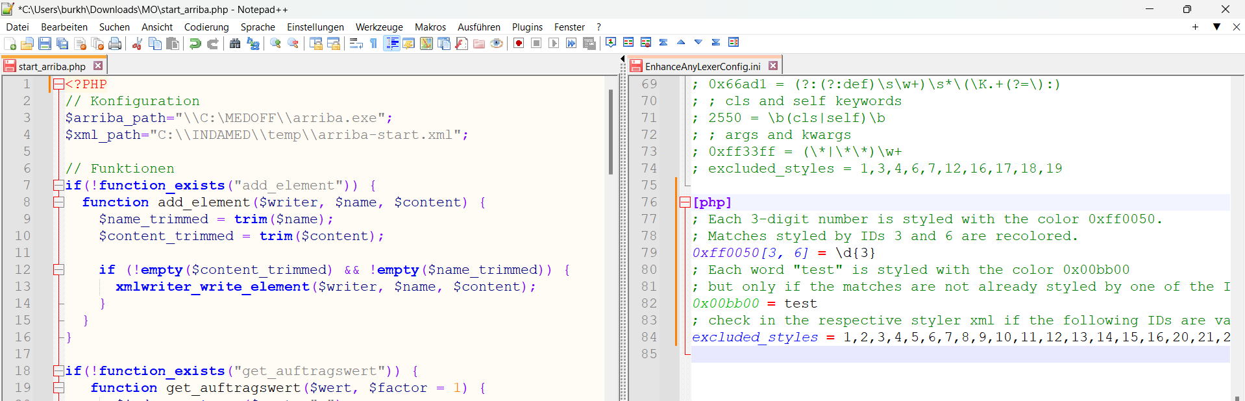Run macro multiple times icon

coord(571,43)
